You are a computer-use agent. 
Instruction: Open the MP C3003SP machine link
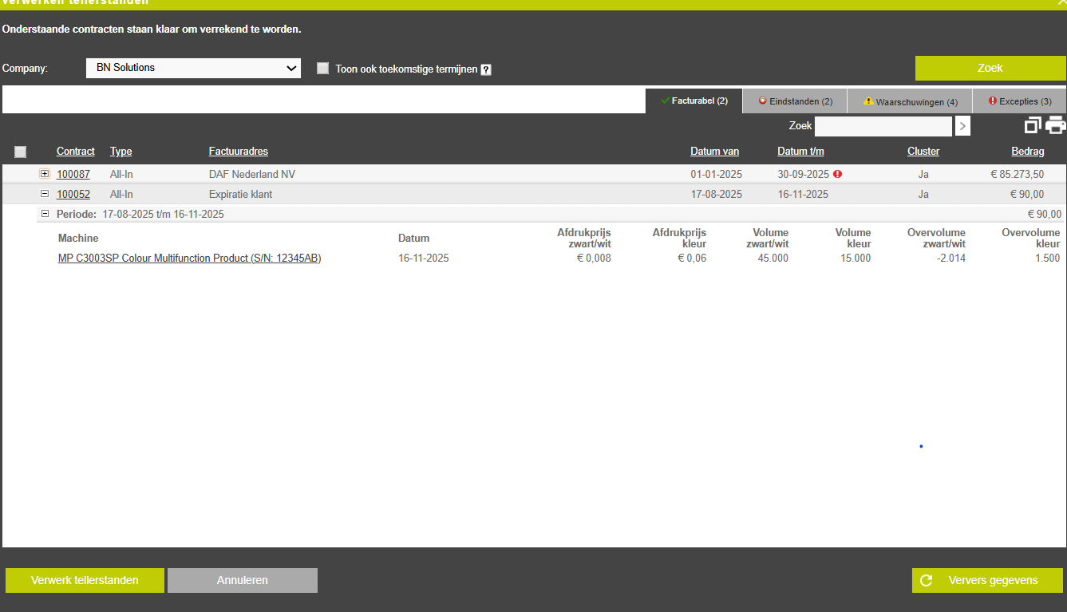click(189, 258)
